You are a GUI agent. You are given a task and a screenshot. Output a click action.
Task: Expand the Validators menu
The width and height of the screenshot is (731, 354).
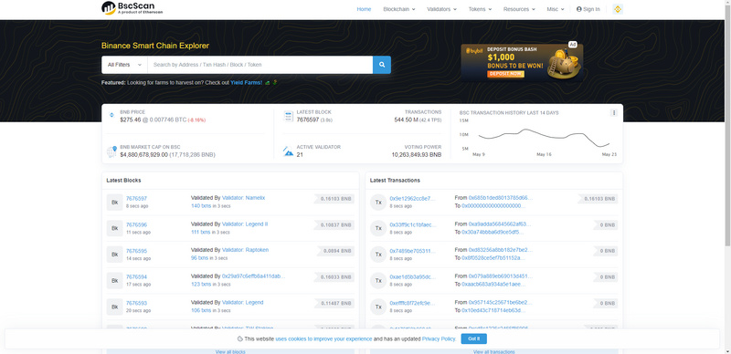(x=441, y=9)
